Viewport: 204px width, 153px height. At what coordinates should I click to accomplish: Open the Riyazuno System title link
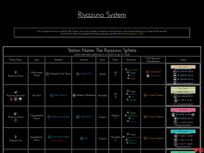[x=102, y=15]
